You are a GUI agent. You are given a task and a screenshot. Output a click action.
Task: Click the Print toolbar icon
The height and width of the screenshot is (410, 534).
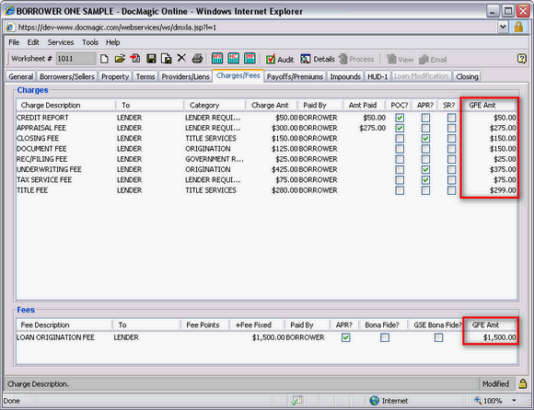(x=198, y=59)
